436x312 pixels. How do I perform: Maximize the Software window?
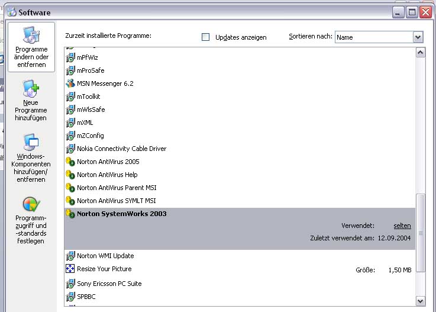412,12
